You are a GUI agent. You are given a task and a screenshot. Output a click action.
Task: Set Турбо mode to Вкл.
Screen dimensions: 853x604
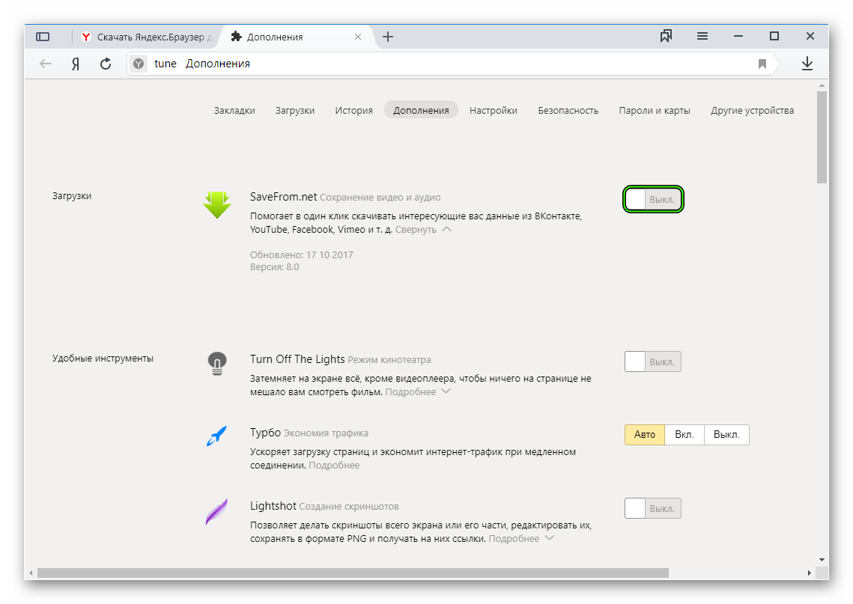(x=684, y=435)
